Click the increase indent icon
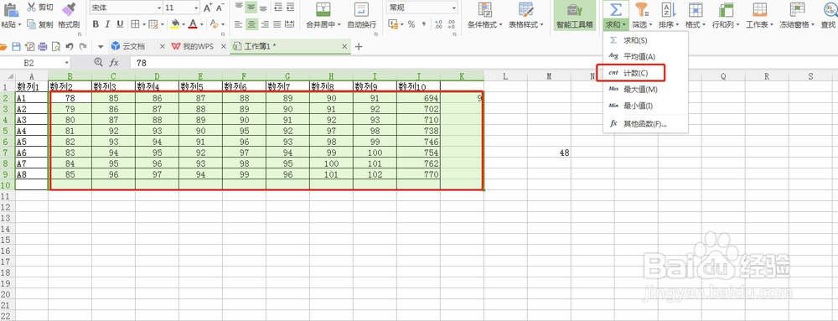This screenshot has height=321, width=838. 290,7
